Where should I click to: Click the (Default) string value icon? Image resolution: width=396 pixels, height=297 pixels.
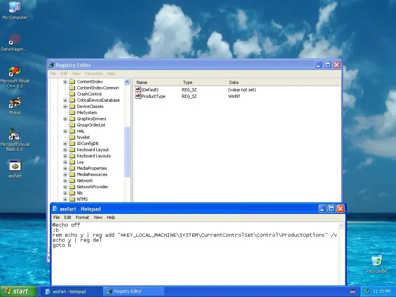point(138,89)
